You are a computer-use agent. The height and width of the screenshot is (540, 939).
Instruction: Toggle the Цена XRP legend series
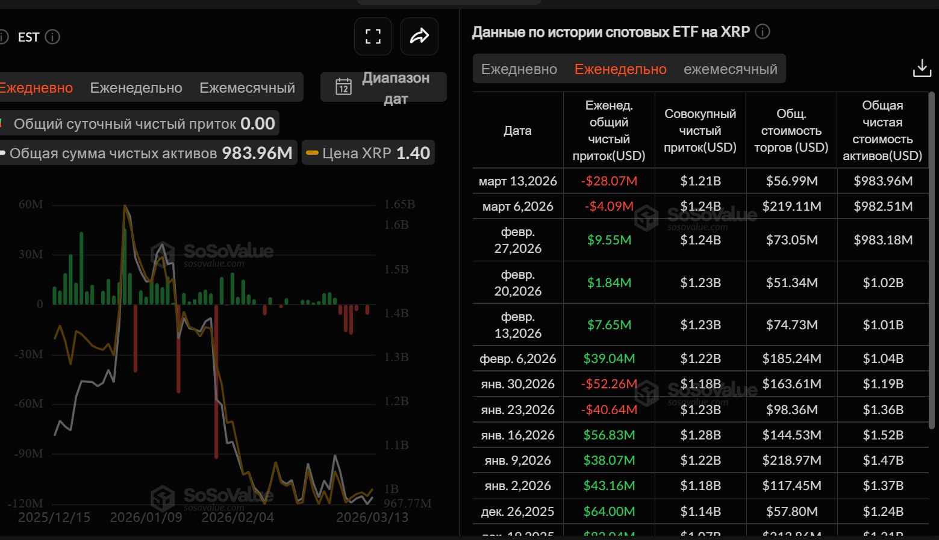[368, 153]
